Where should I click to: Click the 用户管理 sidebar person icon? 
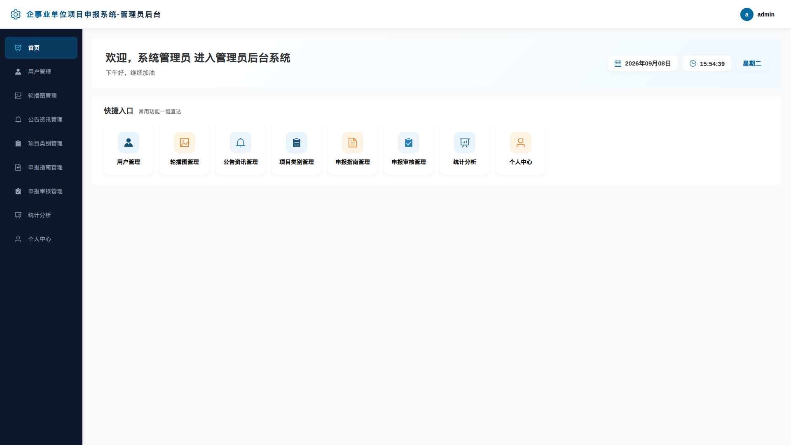coord(18,72)
